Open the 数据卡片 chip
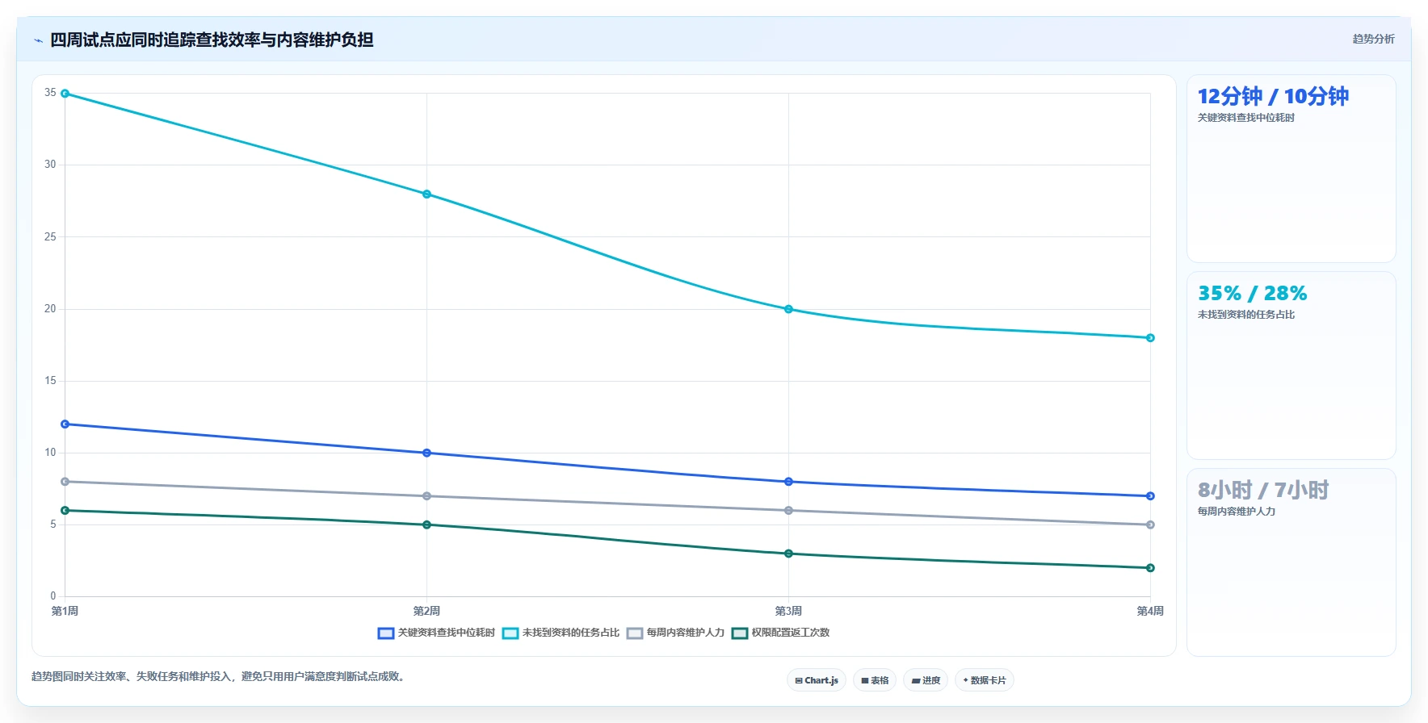Viewport: 1428px width, 723px height. coord(985,680)
